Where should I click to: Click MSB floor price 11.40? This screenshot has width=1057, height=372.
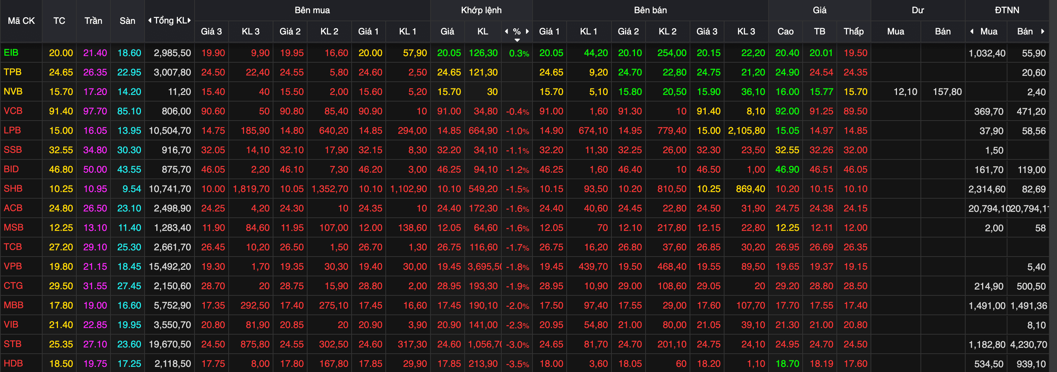point(129,227)
